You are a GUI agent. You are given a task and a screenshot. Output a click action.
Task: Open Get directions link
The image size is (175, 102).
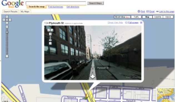click(73, 7)
